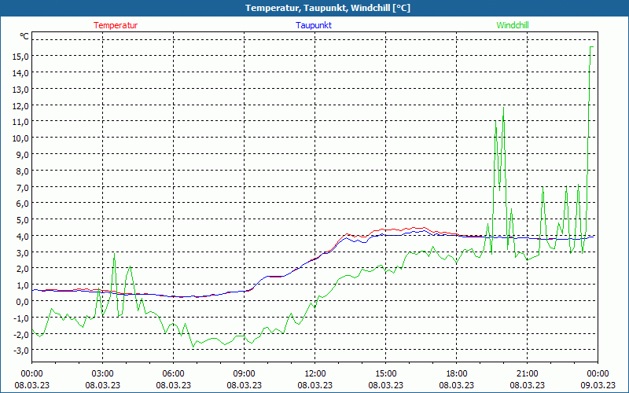This screenshot has width=629, height=393.
Task: Click the Windchill peak near 03:30
Action: pyautogui.click(x=114, y=253)
